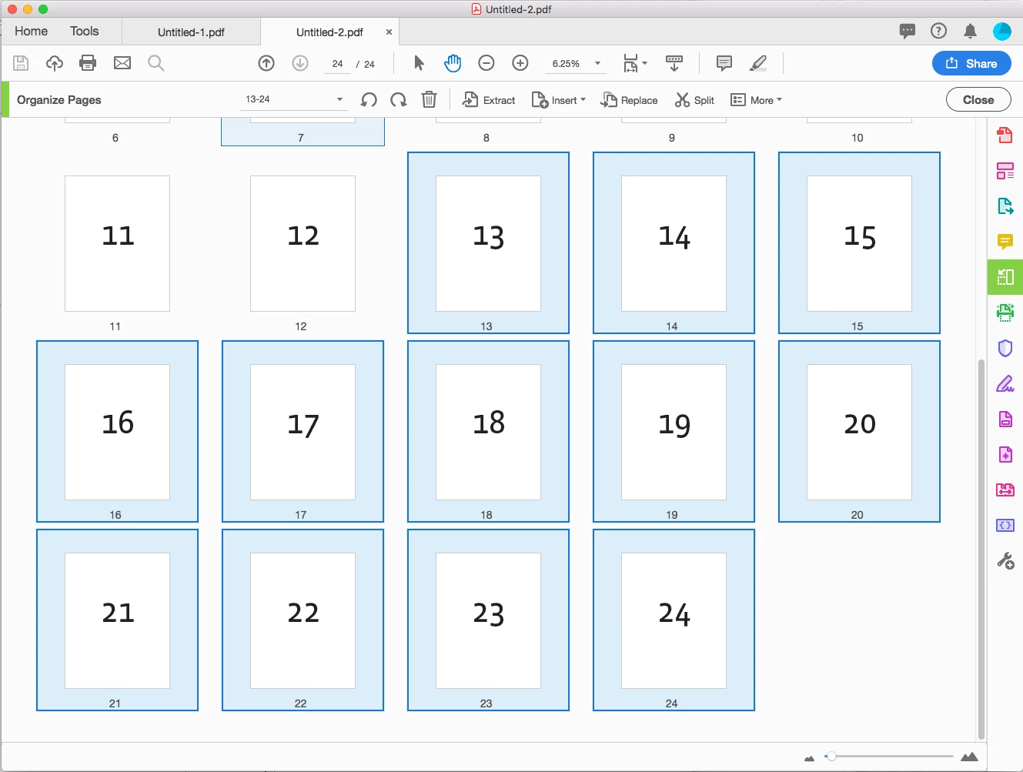1023x772 pixels.
Task: Click the Share button
Action: 971,63
